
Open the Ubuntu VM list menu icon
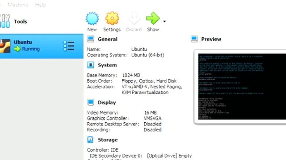point(69,46)
